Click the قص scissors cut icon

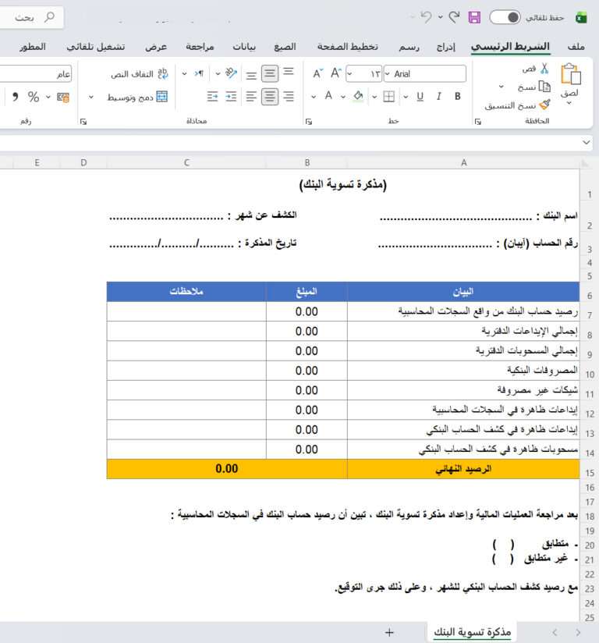544,69
